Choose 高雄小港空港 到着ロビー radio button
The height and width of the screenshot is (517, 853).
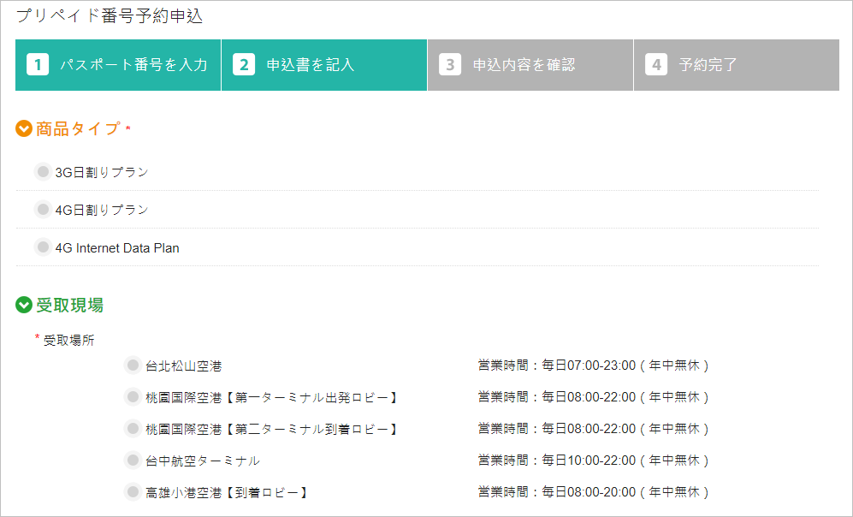pos(133,492)
